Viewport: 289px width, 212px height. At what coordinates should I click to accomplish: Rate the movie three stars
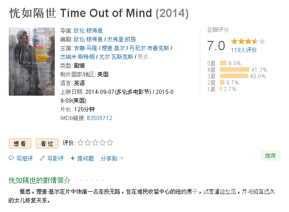[95, 143]
